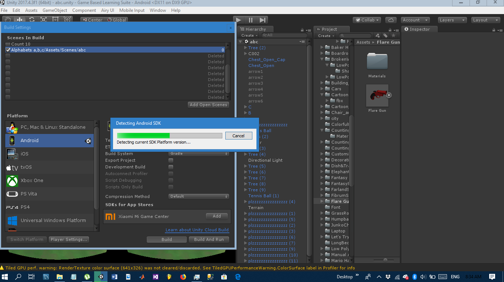The height and width of the screenshot is (282, 504).
Task: Click the Step frame button
Action: click(262, 20)
